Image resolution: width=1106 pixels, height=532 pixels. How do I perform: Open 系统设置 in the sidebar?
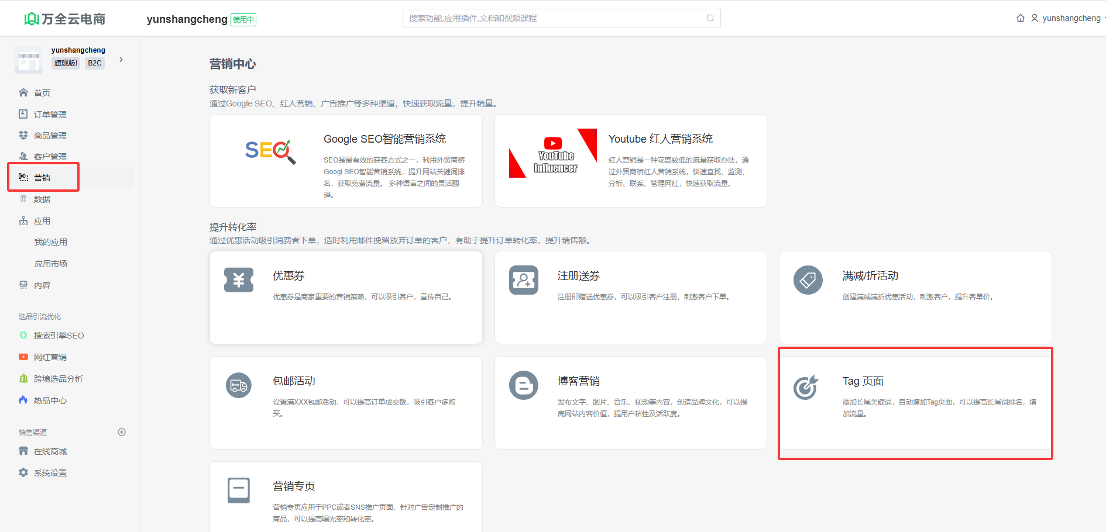[x=50, y=473]
